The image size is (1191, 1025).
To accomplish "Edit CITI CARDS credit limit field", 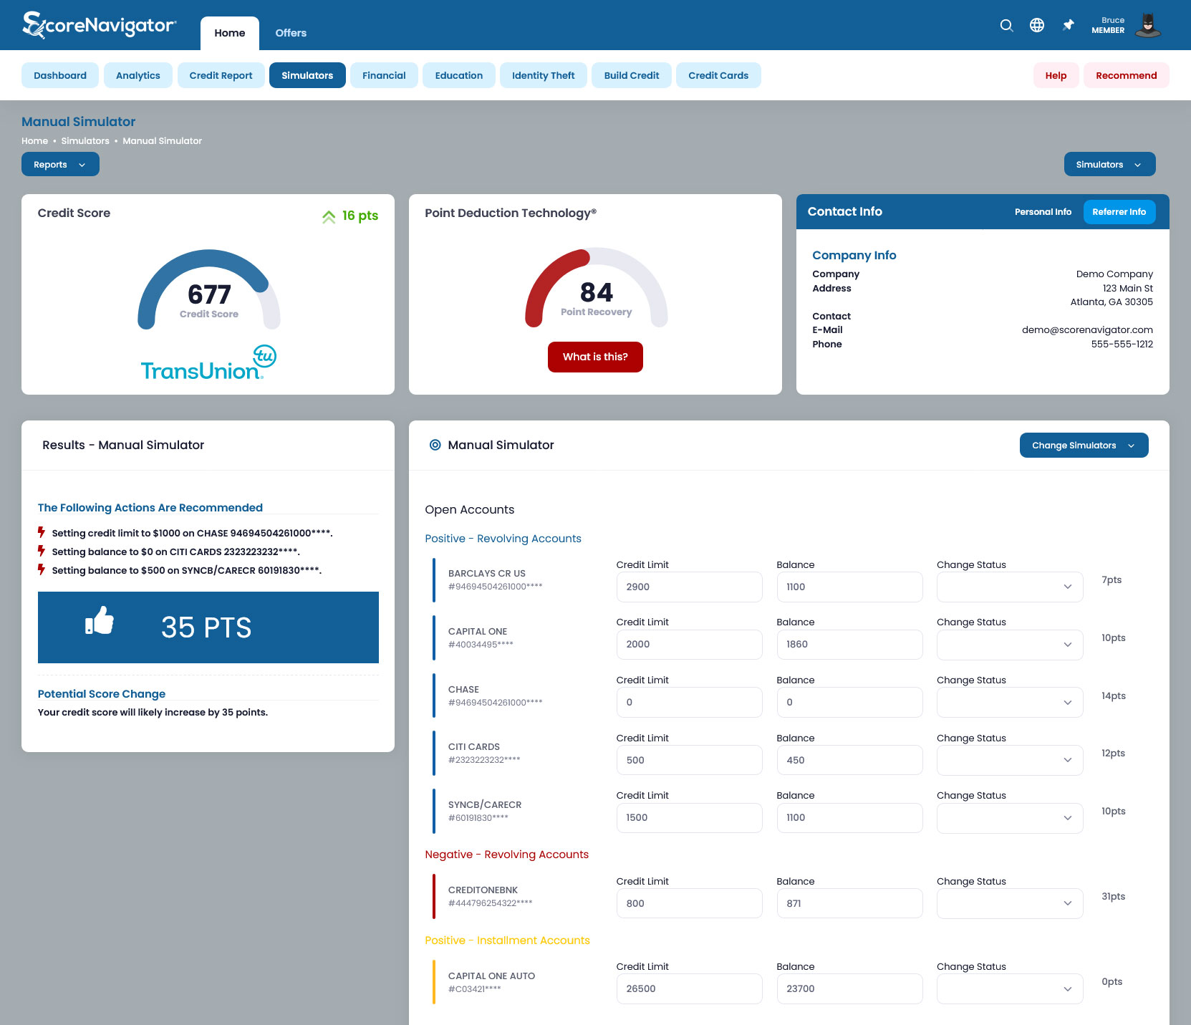I will pyautogui.click(x=689, y=760).
